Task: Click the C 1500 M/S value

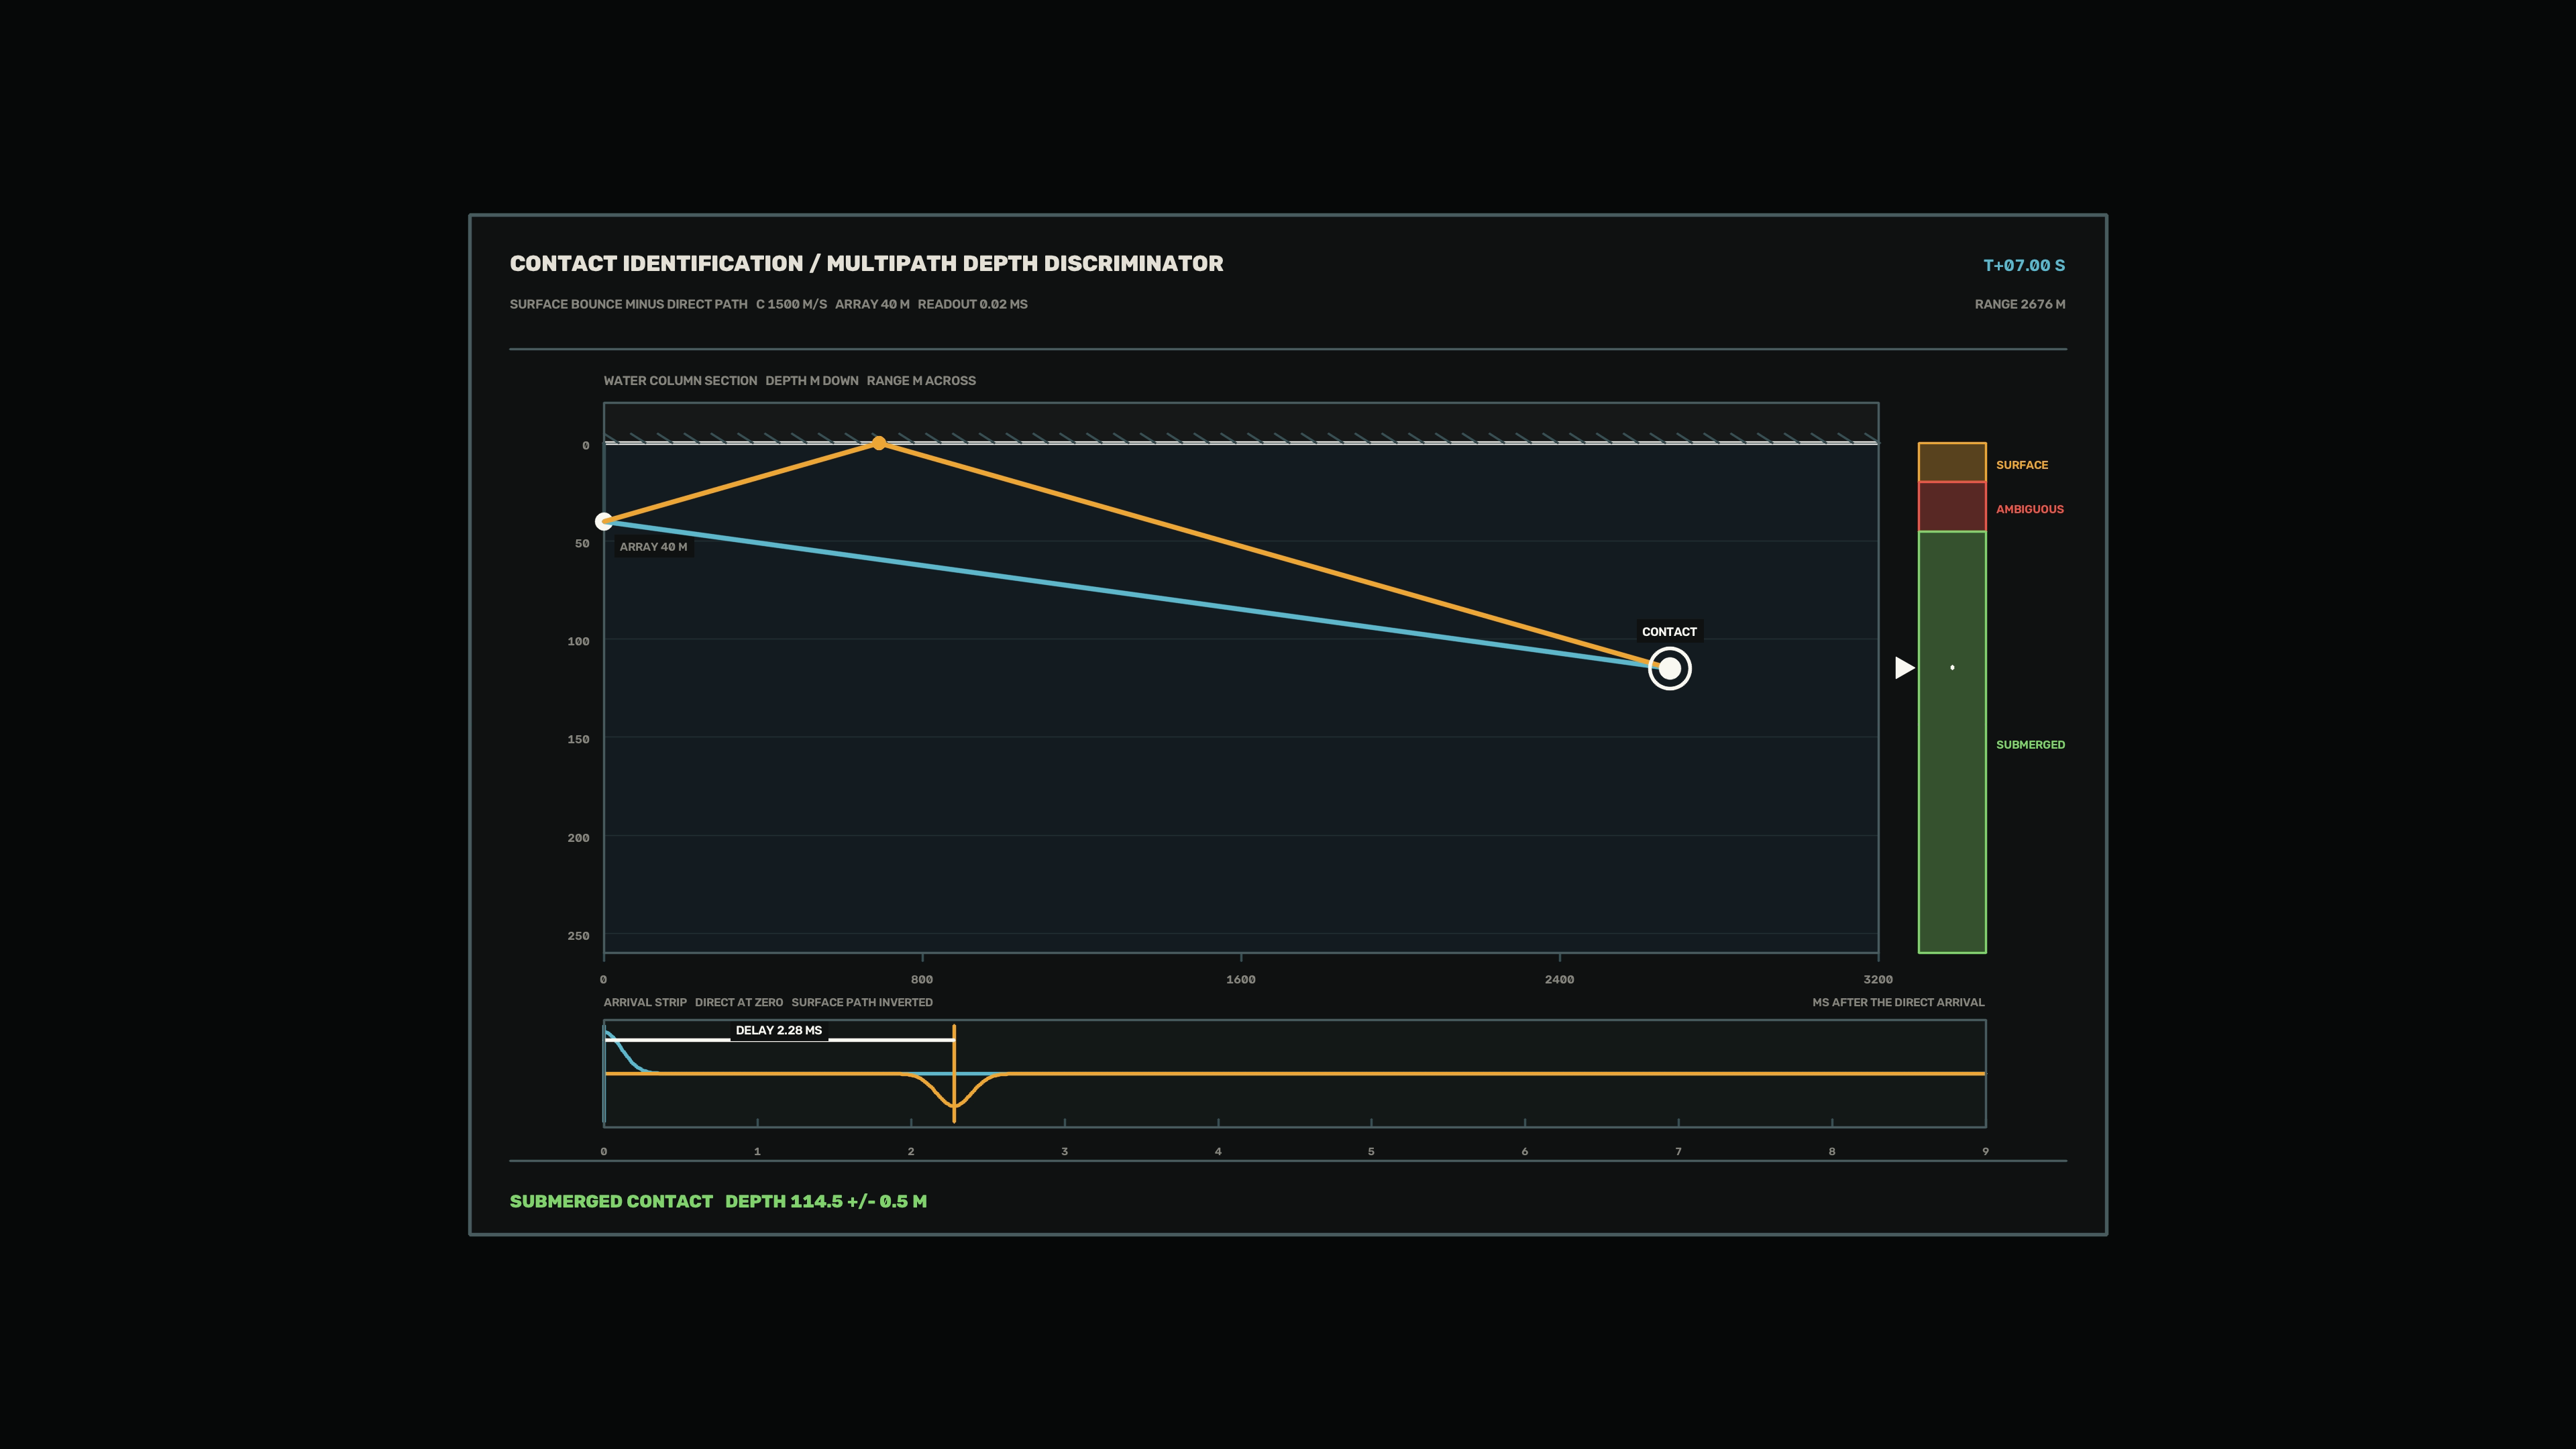Action: tap(791, 304)
